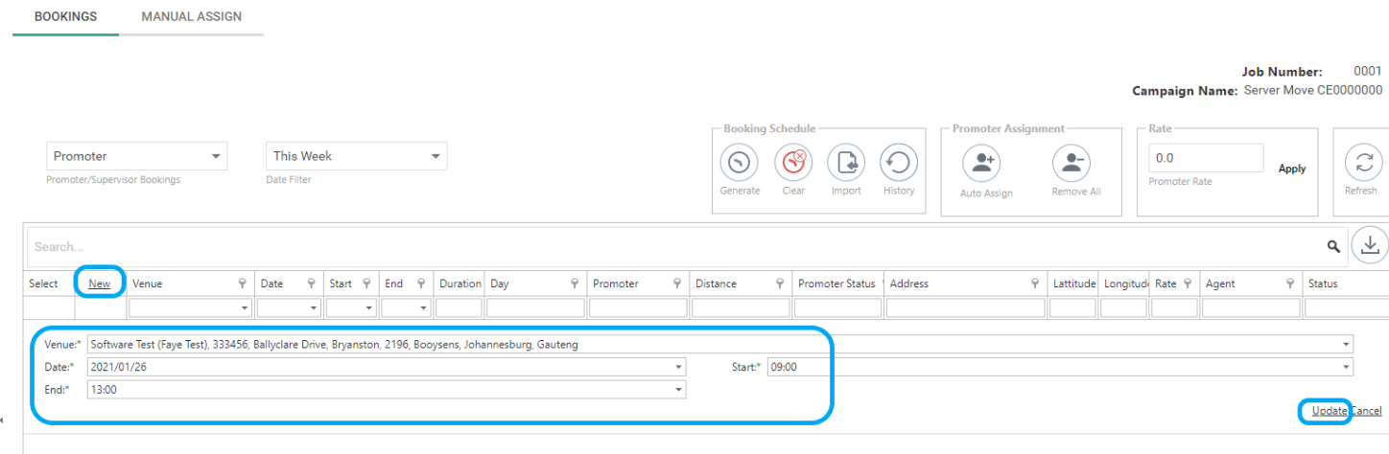Click the Remove All promoters icon
Image resolution: width=1389 pixels, height=454 pixels.
1071,164
